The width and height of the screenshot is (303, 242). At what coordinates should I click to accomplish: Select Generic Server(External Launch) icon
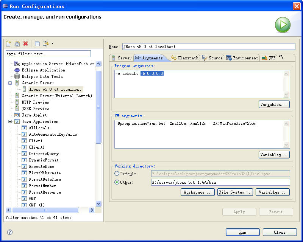tap(17, 96)
